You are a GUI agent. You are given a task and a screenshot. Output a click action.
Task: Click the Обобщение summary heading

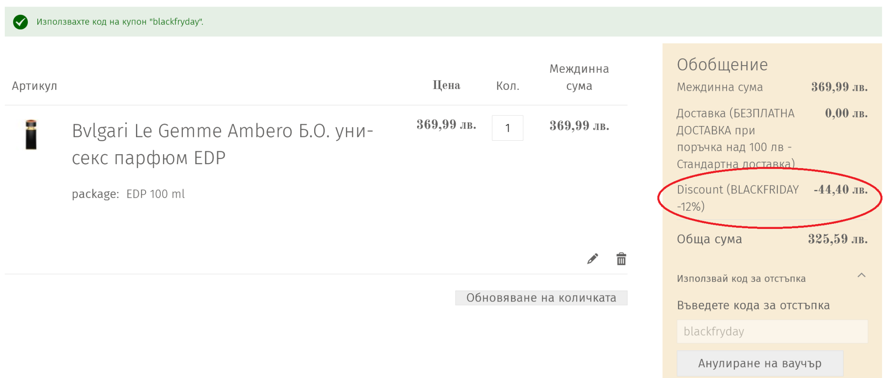[x=722, y=65]
